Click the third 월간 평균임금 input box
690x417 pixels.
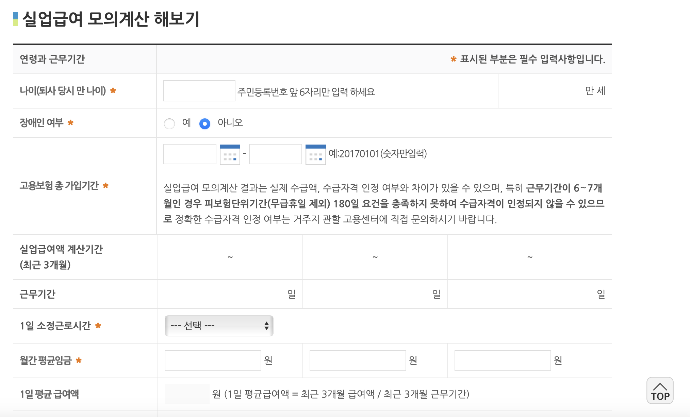coord(503,361)
